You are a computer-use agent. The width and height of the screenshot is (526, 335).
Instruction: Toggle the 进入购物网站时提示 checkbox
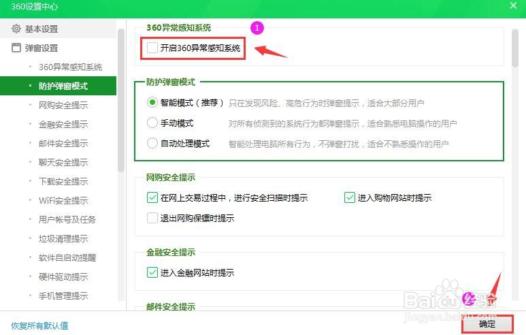point(350,197)
